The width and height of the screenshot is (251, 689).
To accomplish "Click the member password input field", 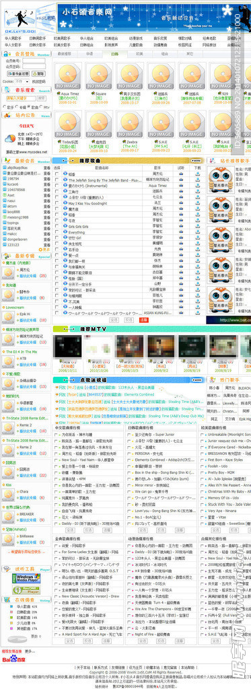I will coord(34,67).
